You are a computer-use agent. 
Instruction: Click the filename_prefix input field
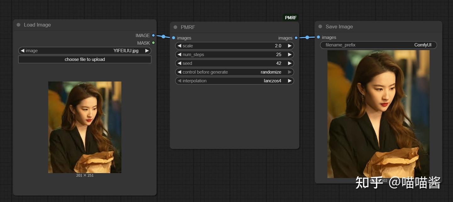[x=378, y=45]
